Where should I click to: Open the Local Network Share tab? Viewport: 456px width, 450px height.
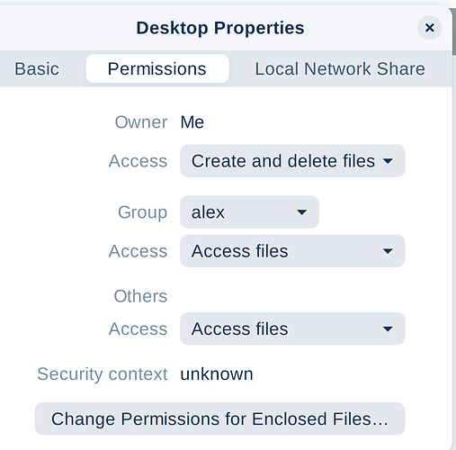tap(340, 68)
